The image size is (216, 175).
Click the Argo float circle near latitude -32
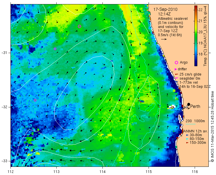(x=35, y=100)
